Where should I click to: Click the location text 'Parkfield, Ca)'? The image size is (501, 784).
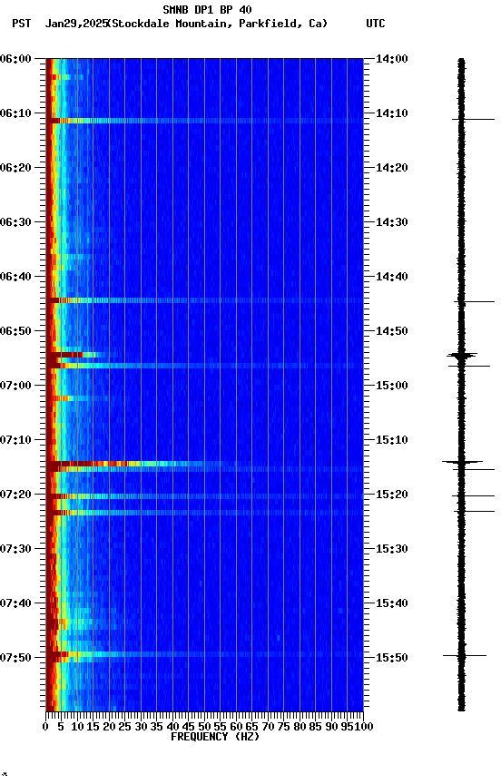click(x=283, y=24)
